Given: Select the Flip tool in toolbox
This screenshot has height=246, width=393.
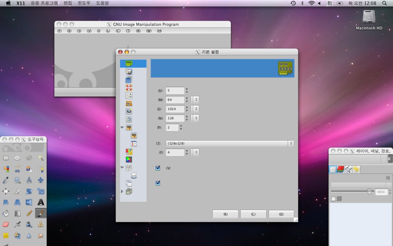Looking at the screenshot, I should (x=29, y=202).
